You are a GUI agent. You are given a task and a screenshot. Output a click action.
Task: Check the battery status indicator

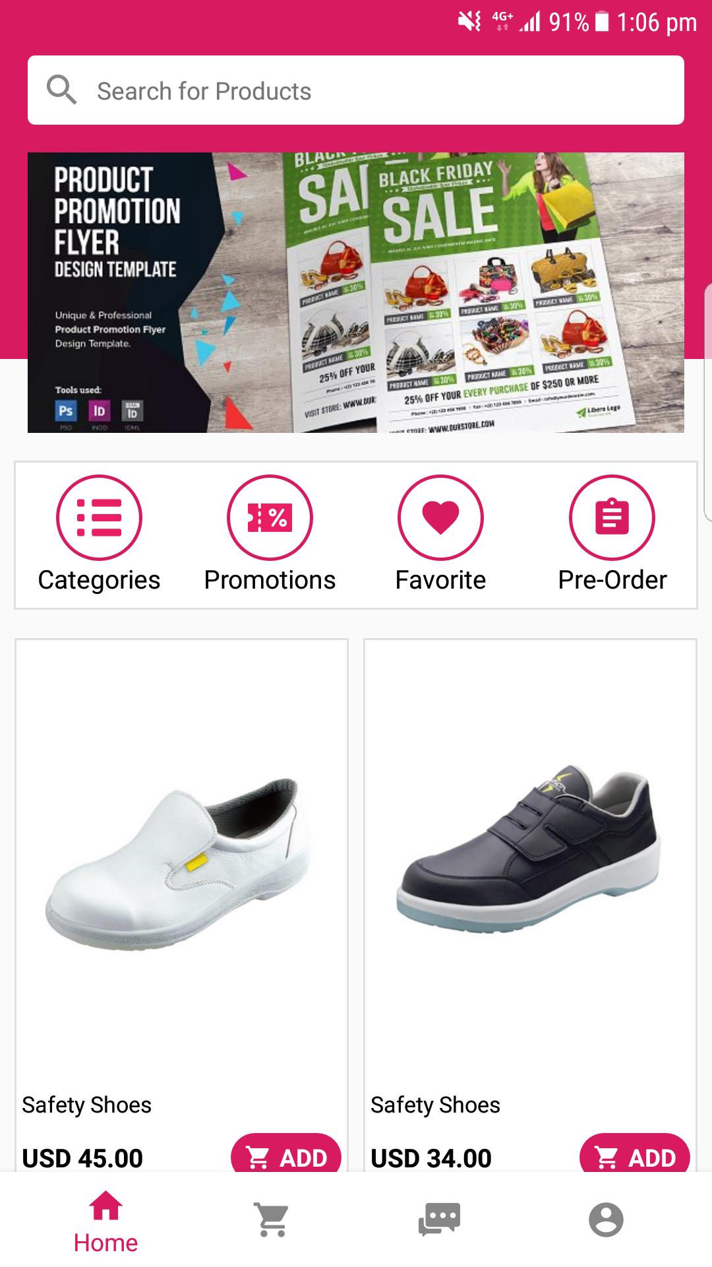pos(601,22)
